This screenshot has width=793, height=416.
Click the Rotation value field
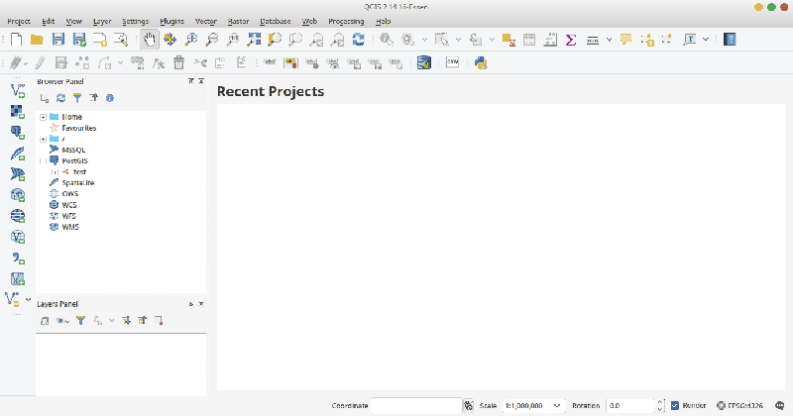point(630,405)
